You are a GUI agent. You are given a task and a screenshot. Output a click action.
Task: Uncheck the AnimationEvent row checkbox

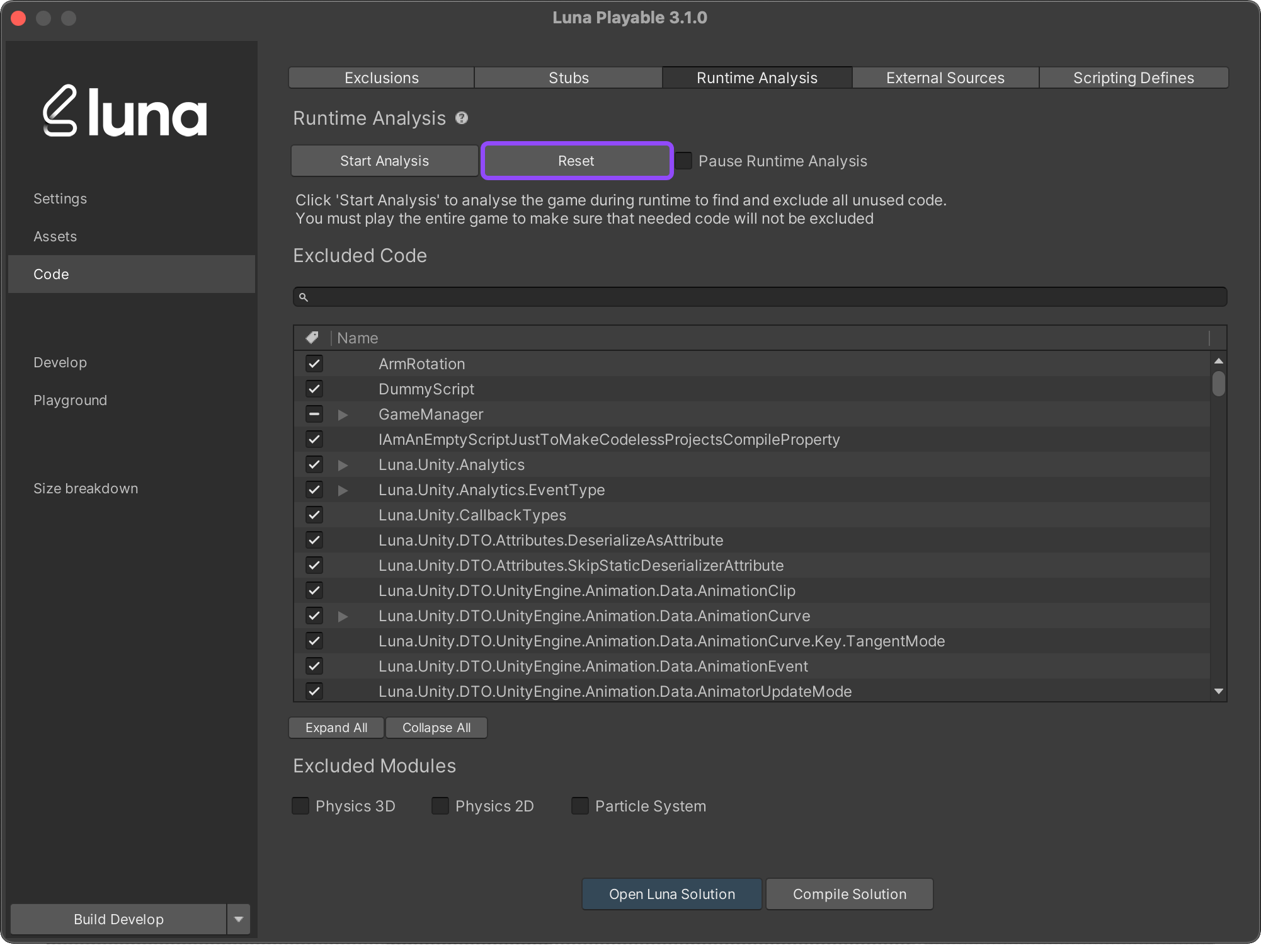(314, 666)
